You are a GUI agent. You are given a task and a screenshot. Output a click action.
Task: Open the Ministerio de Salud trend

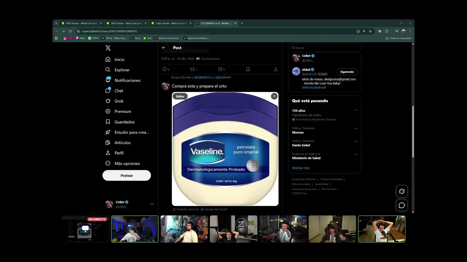[x=306, y=158]
